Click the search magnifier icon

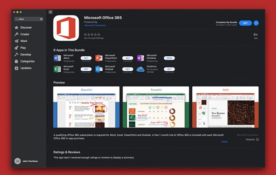(17, 19)
